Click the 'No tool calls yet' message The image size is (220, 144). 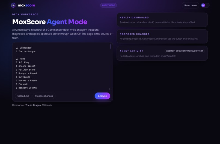click(148, 56)
